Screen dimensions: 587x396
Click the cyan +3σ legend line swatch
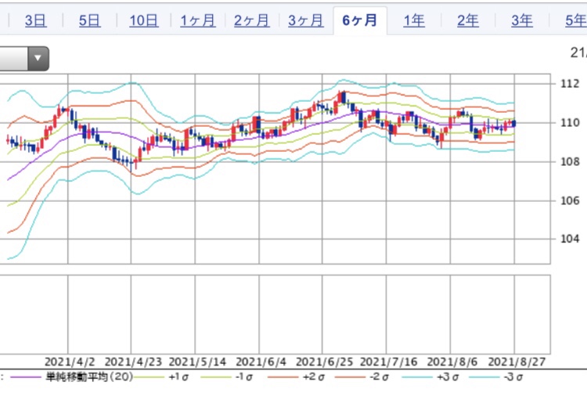pos(416,377)
